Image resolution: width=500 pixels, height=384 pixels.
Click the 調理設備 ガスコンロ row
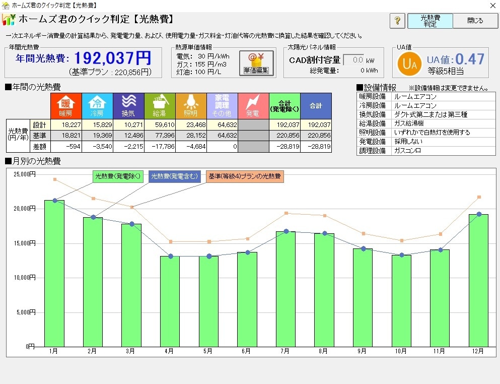click(x=426, y=150)
